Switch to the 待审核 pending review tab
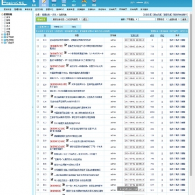Image resolution: width=195 pixels, height=195 pixels. point(58,27)
